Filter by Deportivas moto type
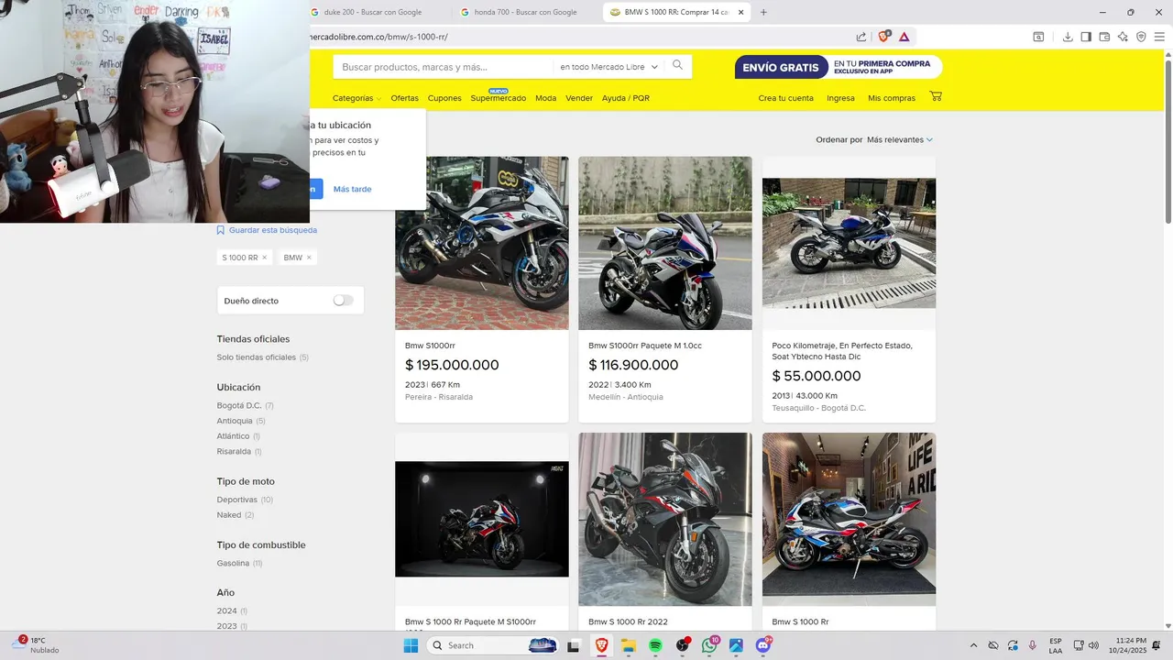This screenshot has width=1173, height=660. (x=237, y=500)
